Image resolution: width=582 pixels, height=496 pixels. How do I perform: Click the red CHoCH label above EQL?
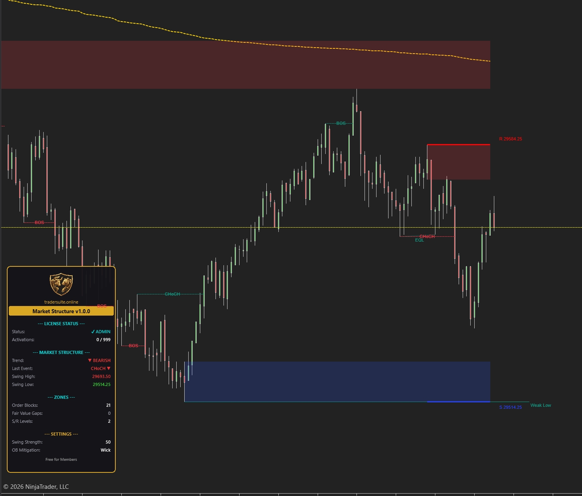coord(427,236)
